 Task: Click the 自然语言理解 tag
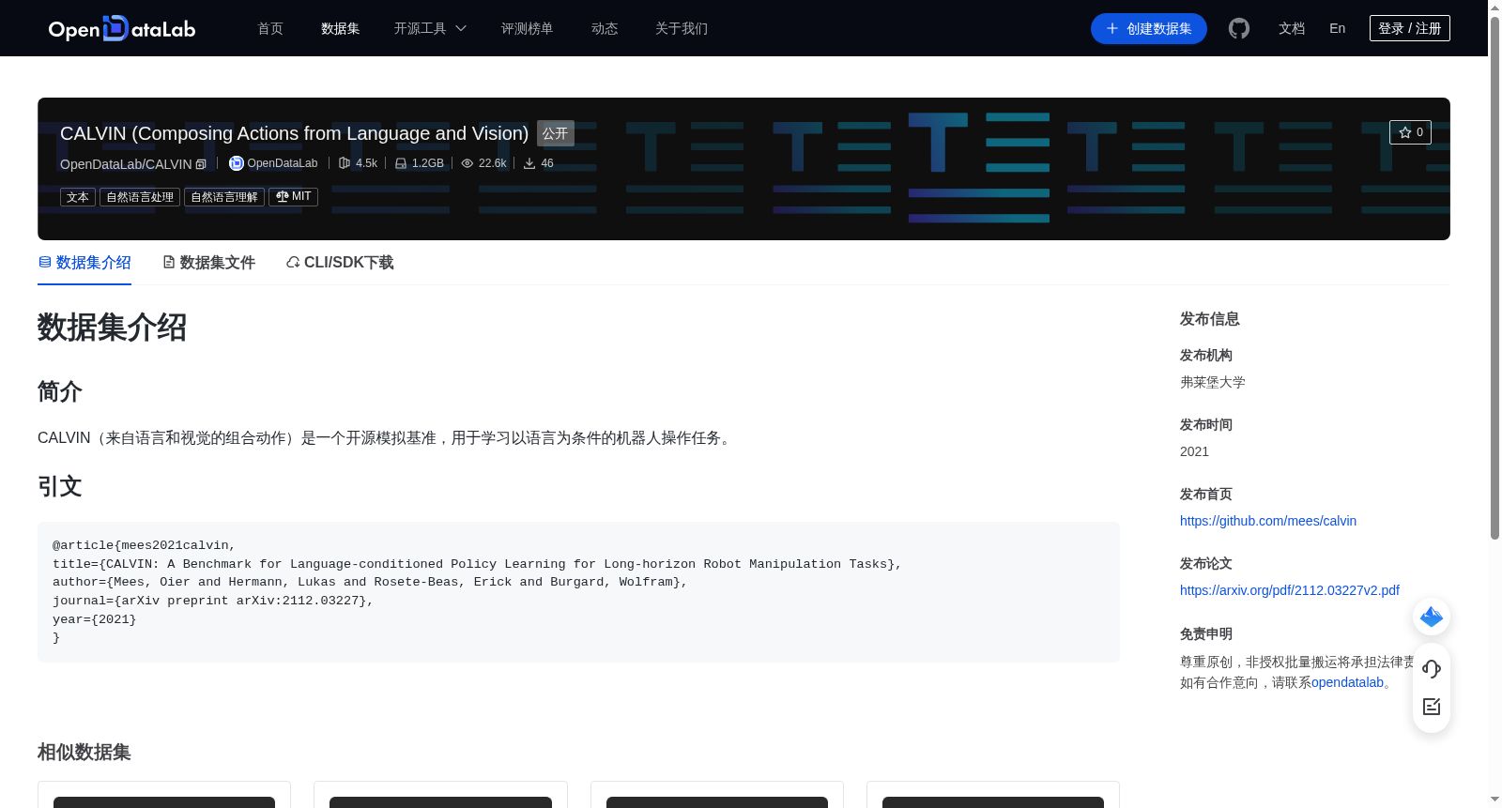click(224, 197)
